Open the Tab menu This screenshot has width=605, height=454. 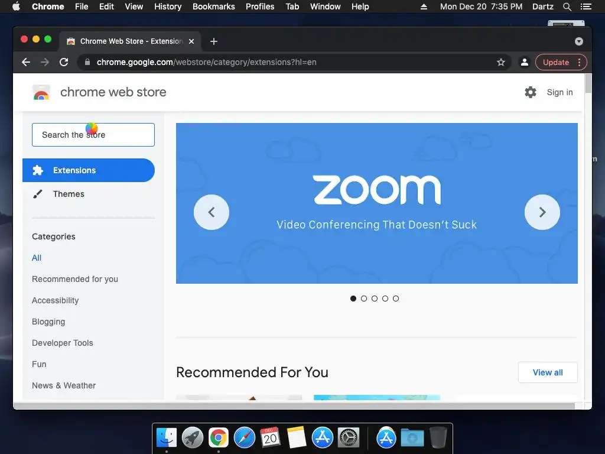click(x=292, y=7)
